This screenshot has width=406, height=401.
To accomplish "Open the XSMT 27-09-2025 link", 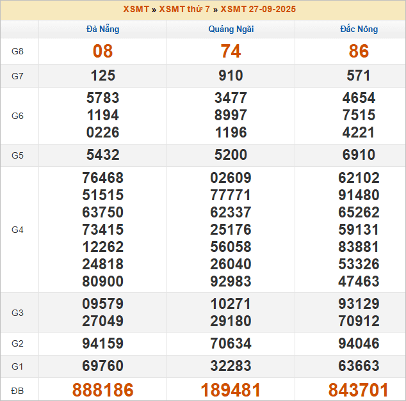I will [x=258, y=10].
